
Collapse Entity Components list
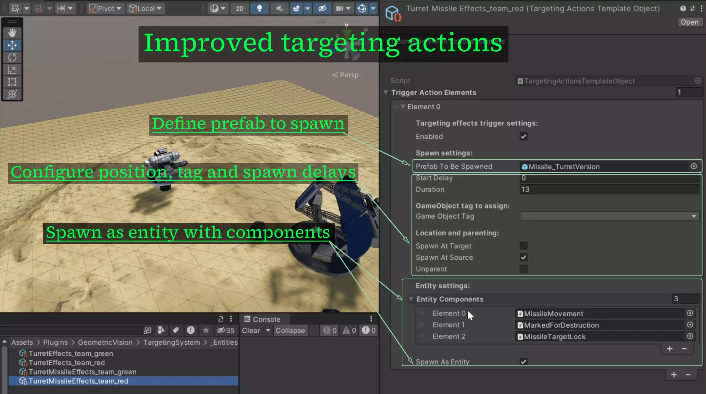coord(411,299)
